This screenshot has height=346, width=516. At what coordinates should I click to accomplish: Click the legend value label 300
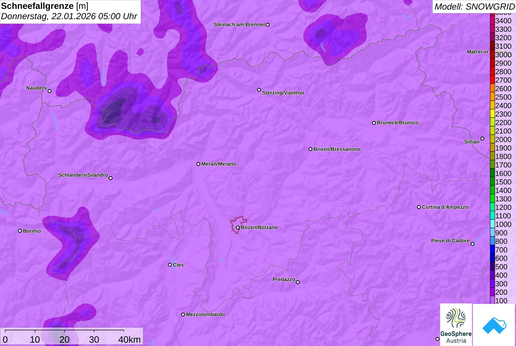click(x=501, y=284)
